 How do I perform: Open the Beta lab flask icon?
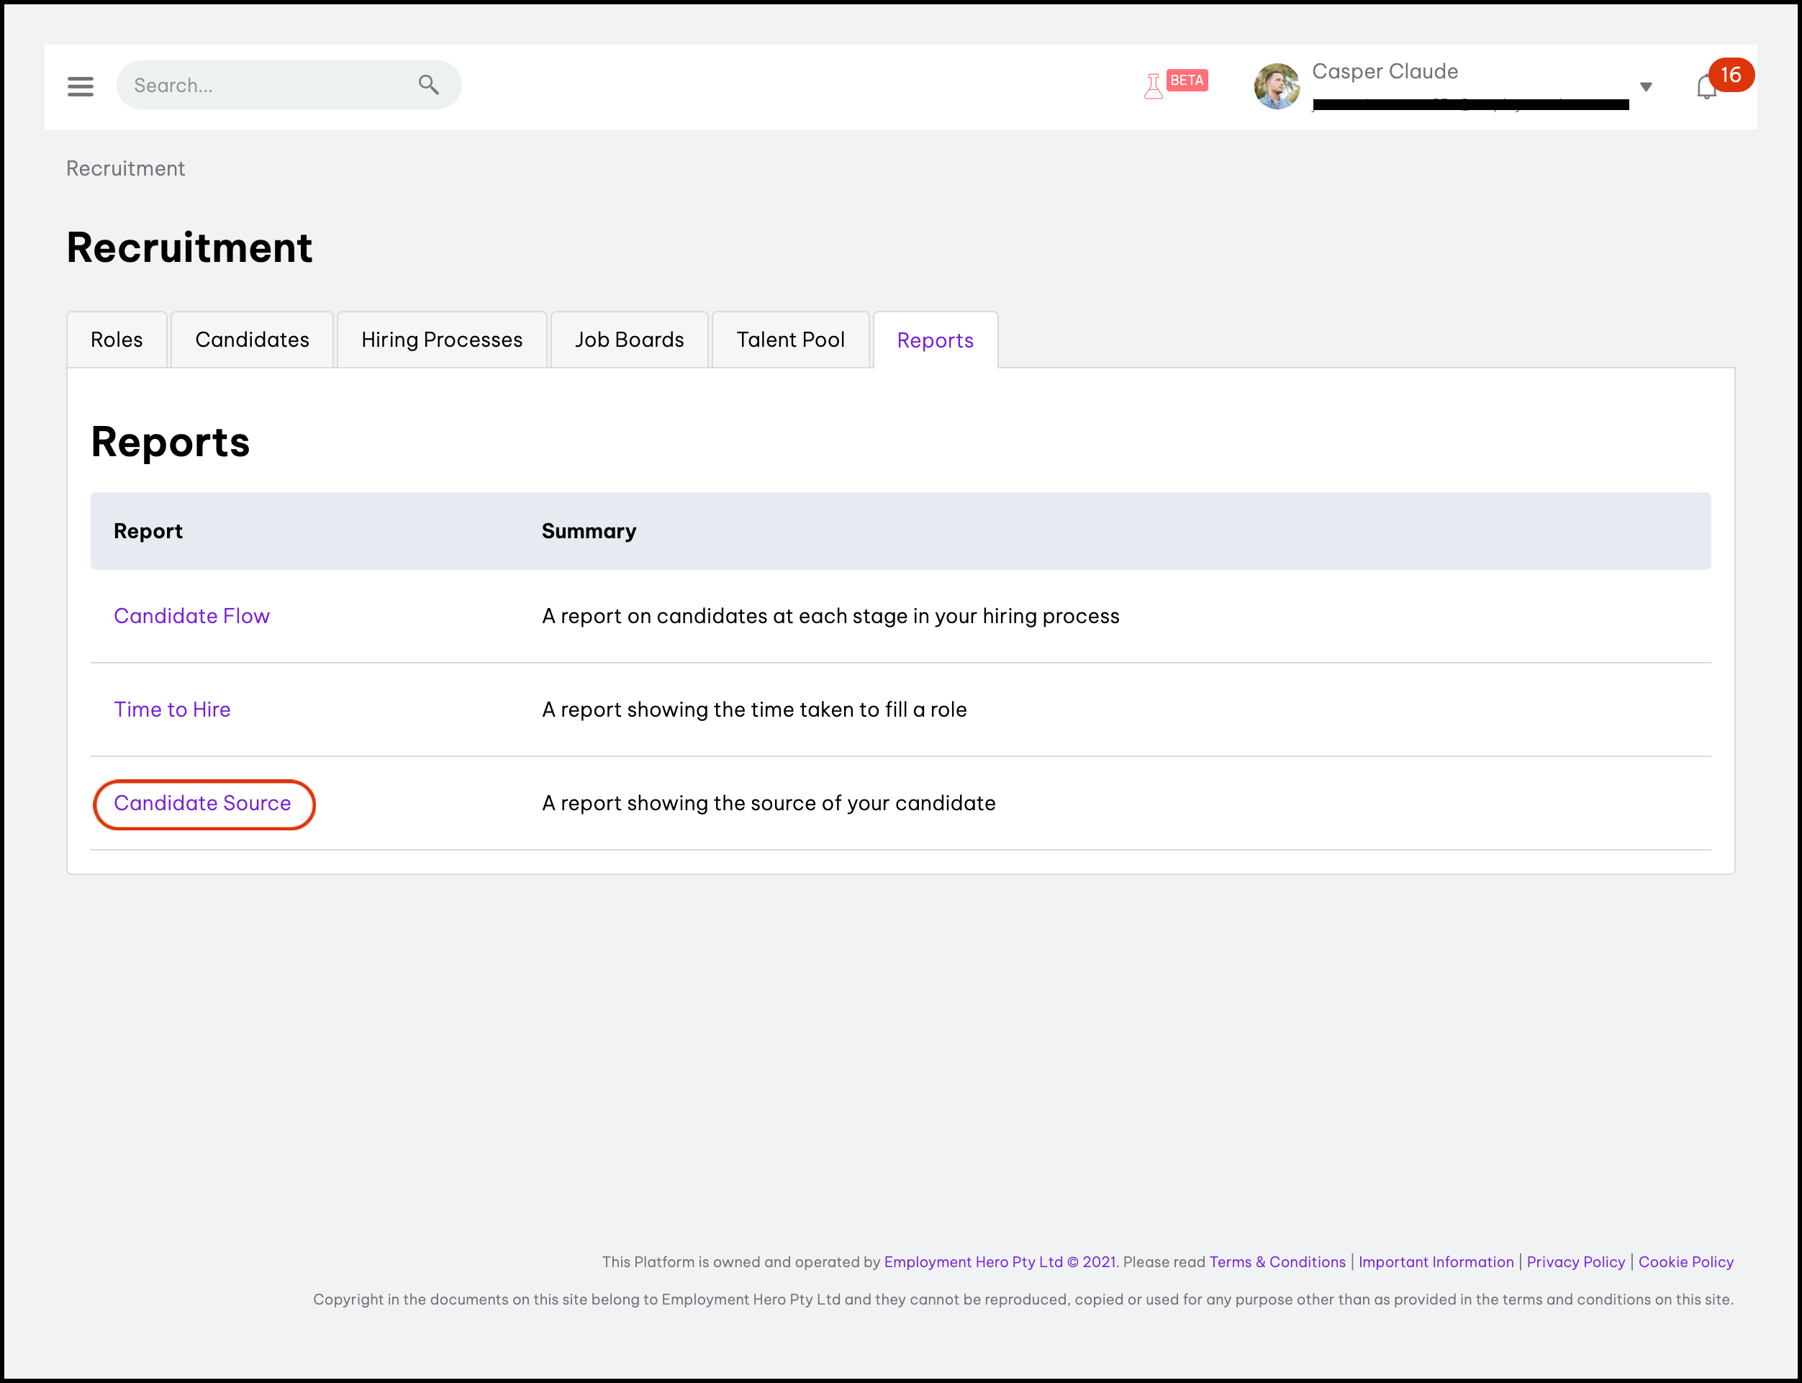pyautogui.click(x=1154, y=86)
